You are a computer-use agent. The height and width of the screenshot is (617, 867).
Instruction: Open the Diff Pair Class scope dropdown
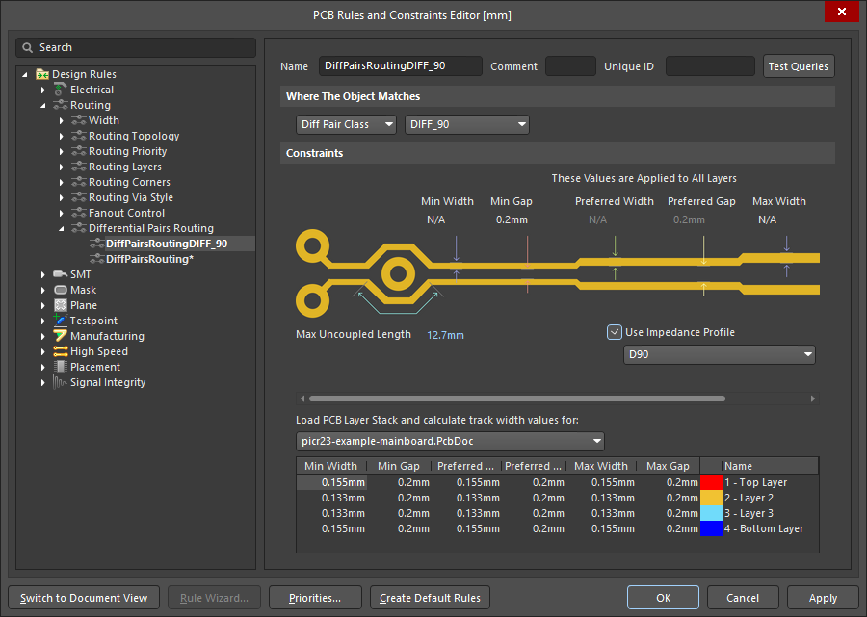coord(346,124)
